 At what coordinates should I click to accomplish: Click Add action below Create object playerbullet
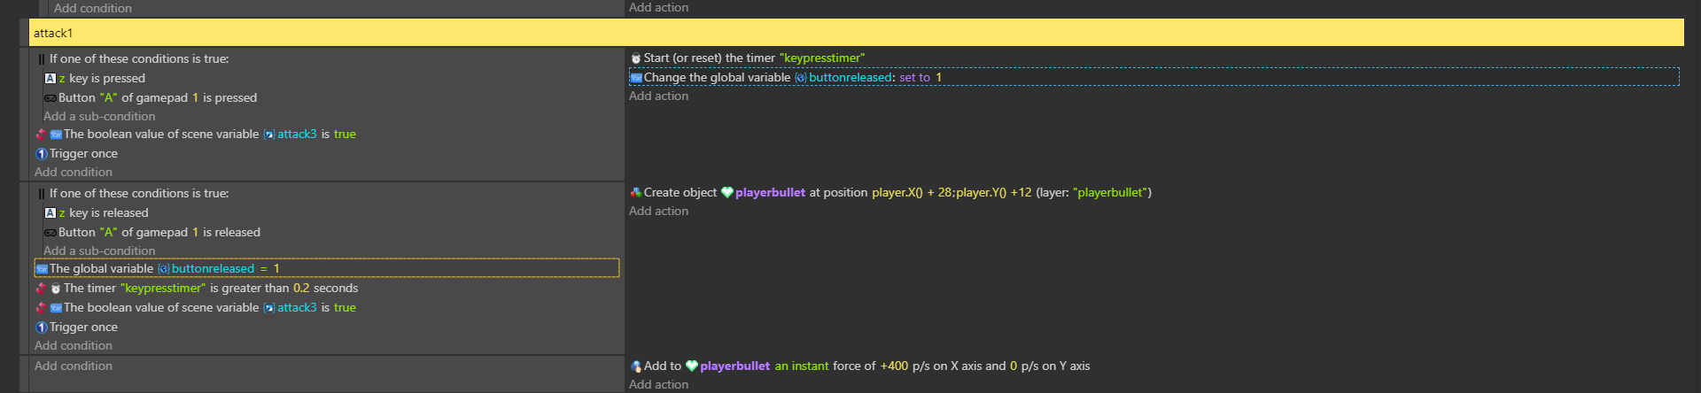[658, 212]
